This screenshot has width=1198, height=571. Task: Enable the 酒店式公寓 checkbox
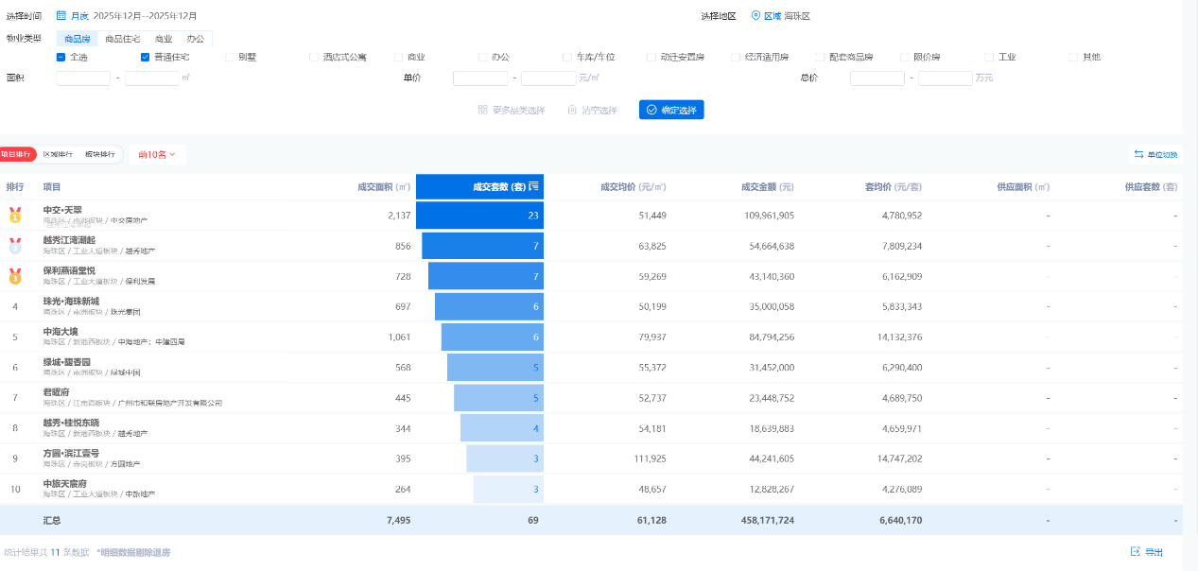[x=314, y=57]
